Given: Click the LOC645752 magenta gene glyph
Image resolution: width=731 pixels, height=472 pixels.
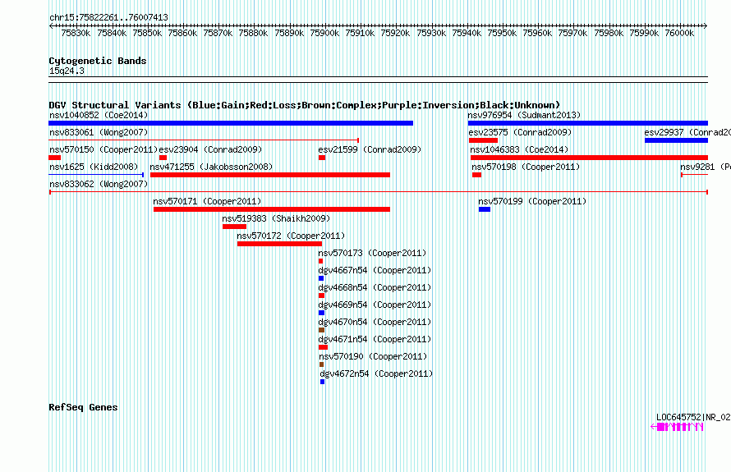Looking at the screenshot, I should point(677,427).
